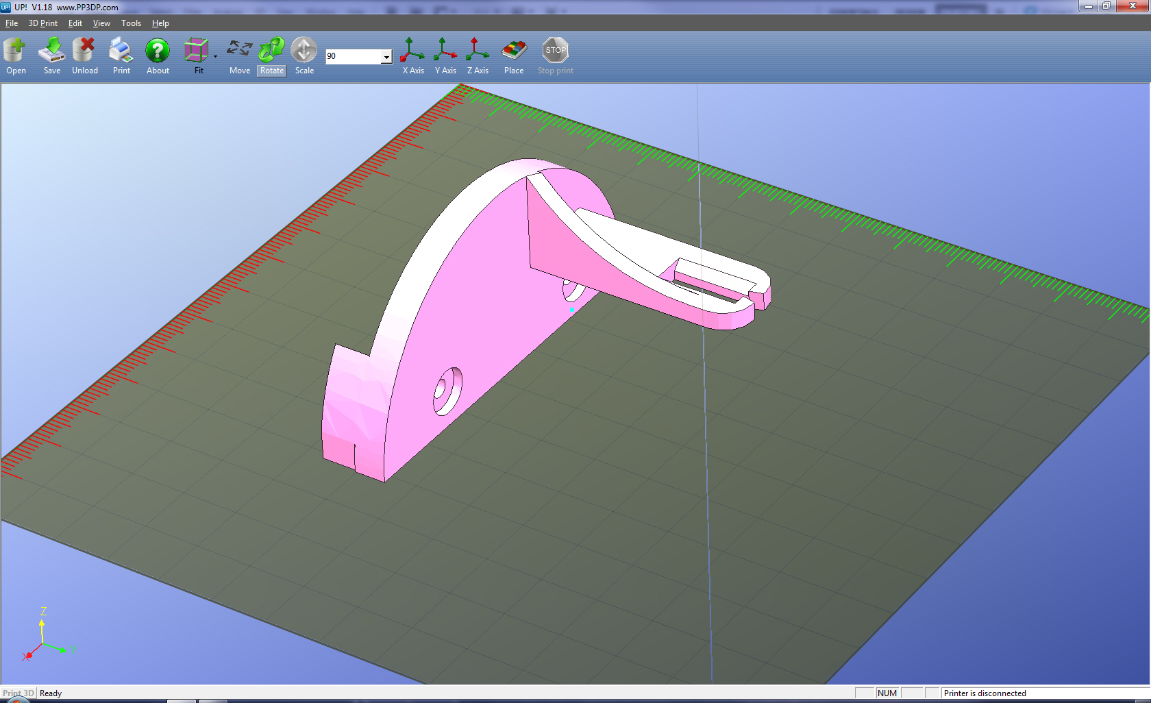The height and width of the screenshot is (703, 1151).
Task: Click the 'Printer is disconnected' status text
Action: [x=985, y=693]
